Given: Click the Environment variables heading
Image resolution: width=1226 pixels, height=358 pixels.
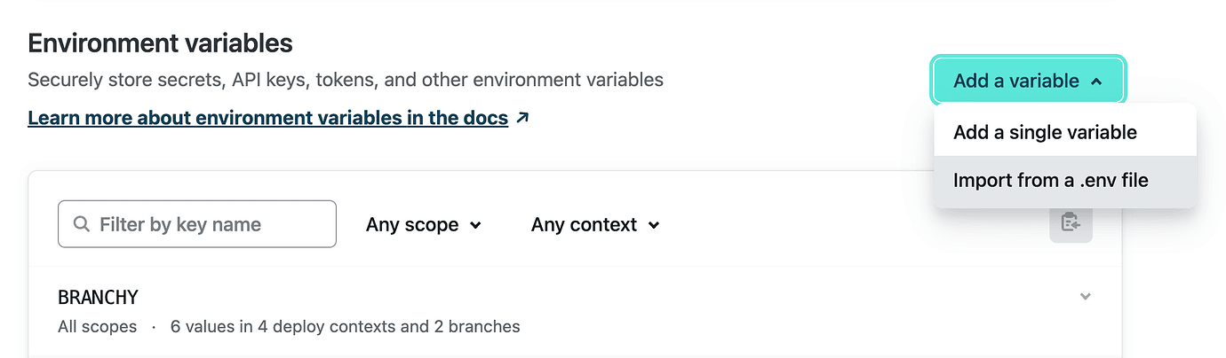Looking at the screenshot, I should (160, 42).
